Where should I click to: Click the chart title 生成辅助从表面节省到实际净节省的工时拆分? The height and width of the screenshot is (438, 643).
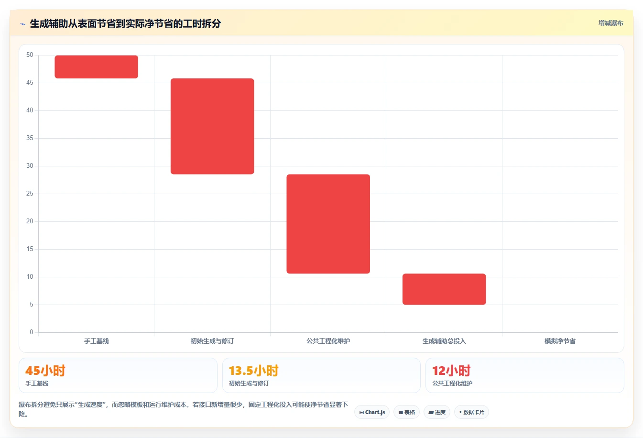[125, 23]
